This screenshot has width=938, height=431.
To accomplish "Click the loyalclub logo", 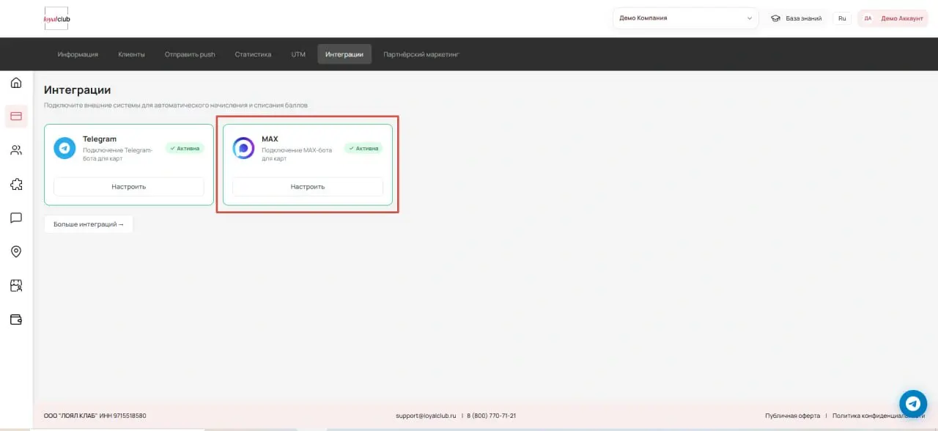I will click(56, 18).
